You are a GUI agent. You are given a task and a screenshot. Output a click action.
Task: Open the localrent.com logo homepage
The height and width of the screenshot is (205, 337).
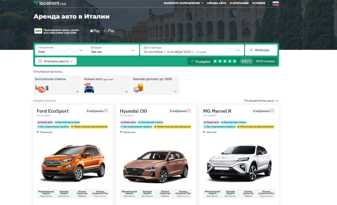50,3
